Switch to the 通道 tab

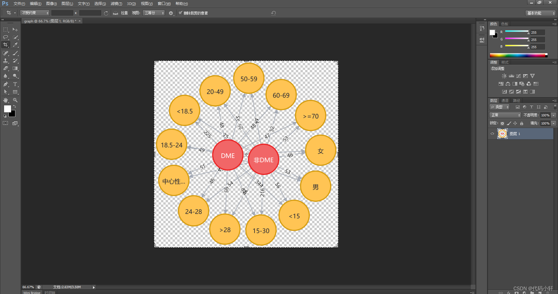click(505, 100)
